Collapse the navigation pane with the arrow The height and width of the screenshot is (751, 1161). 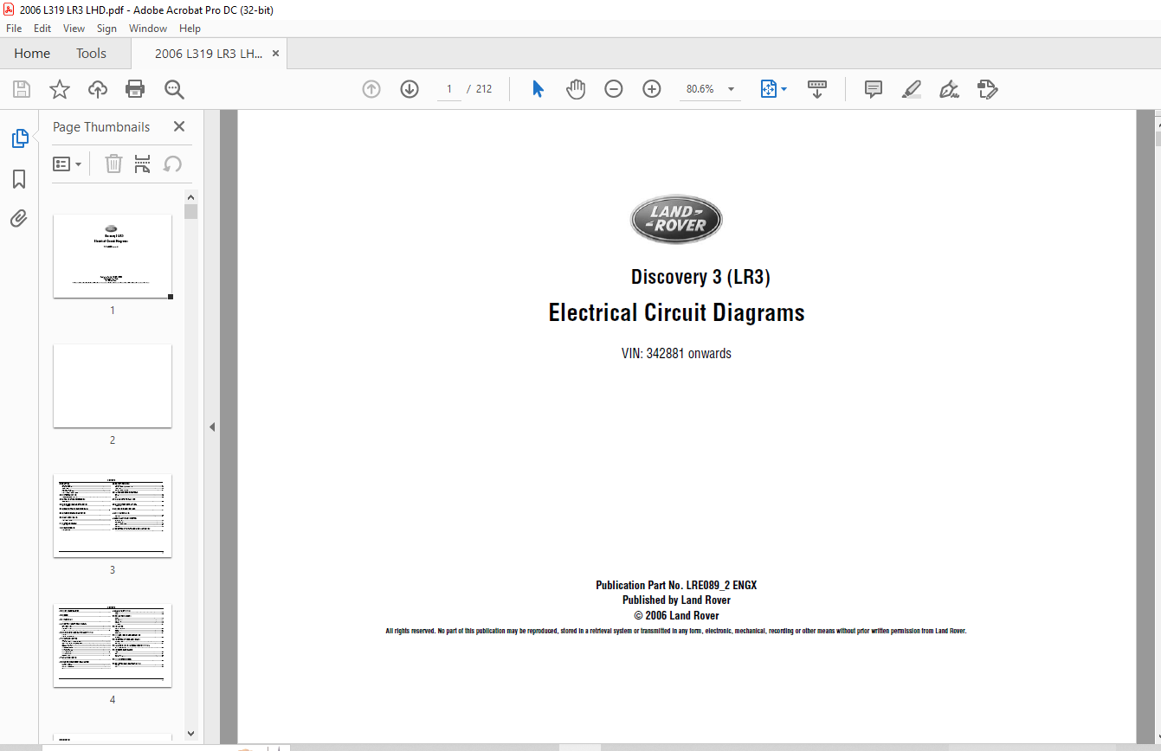point(211,427)
